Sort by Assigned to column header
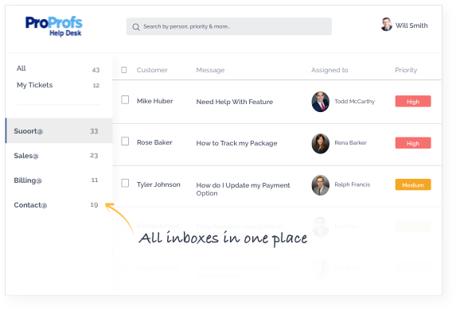Screen dimensions: 456x310 (329, 70)
